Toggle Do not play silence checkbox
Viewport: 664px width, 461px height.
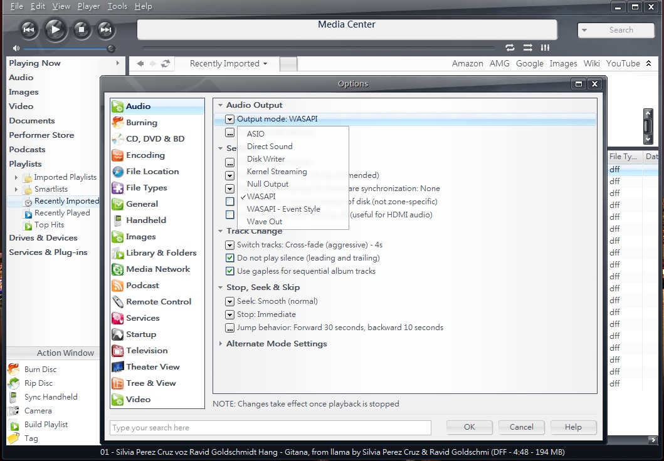(230, 258)
